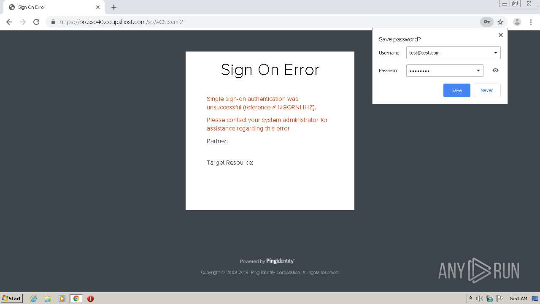The height and width of the screenshot is (304, 540).
Task: Open Chrome three-dot menu
Action: [531, 22]
